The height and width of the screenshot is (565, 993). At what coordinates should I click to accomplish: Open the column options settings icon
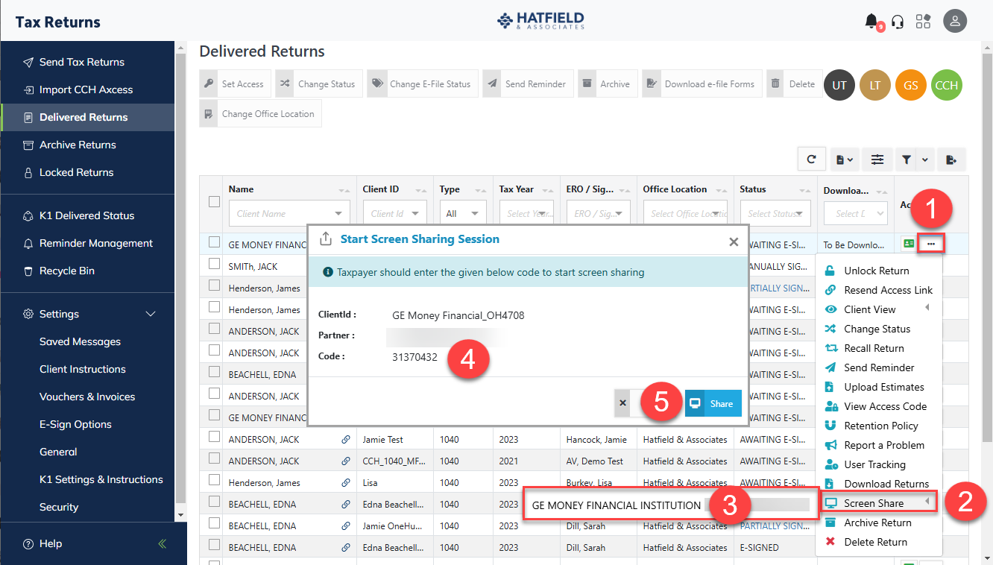click(x=877, y=159)
